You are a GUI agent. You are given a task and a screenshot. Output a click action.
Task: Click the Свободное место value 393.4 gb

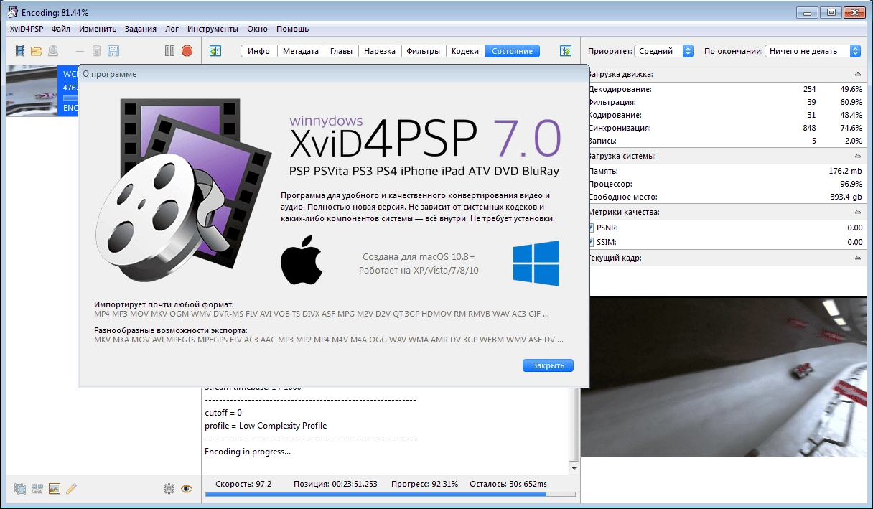click(x=846, y=197)
